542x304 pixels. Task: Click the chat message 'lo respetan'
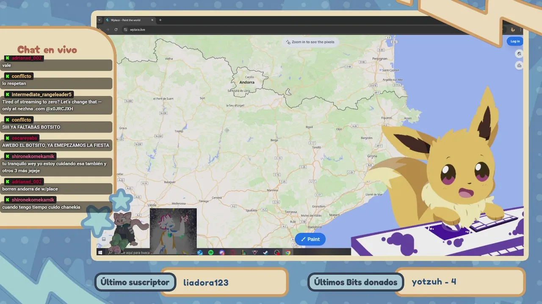coord(14,84)
